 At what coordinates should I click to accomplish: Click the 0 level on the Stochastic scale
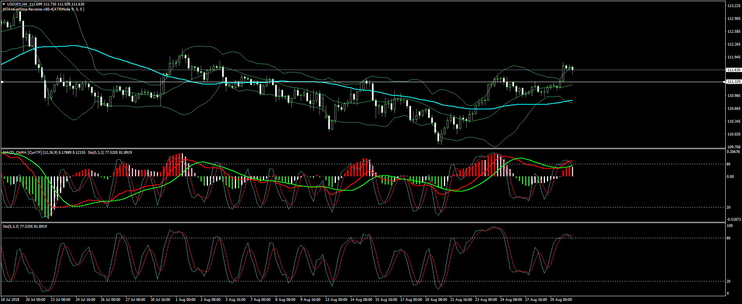[x=728, y=293]
